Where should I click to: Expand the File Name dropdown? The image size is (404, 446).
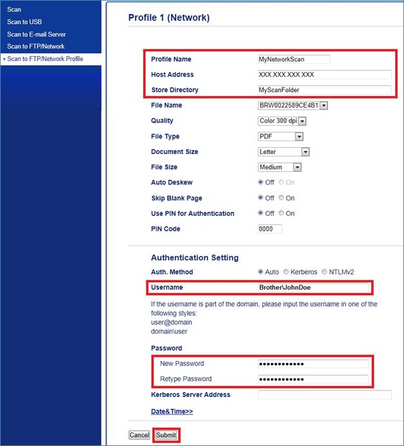click(x=293, y=105)
